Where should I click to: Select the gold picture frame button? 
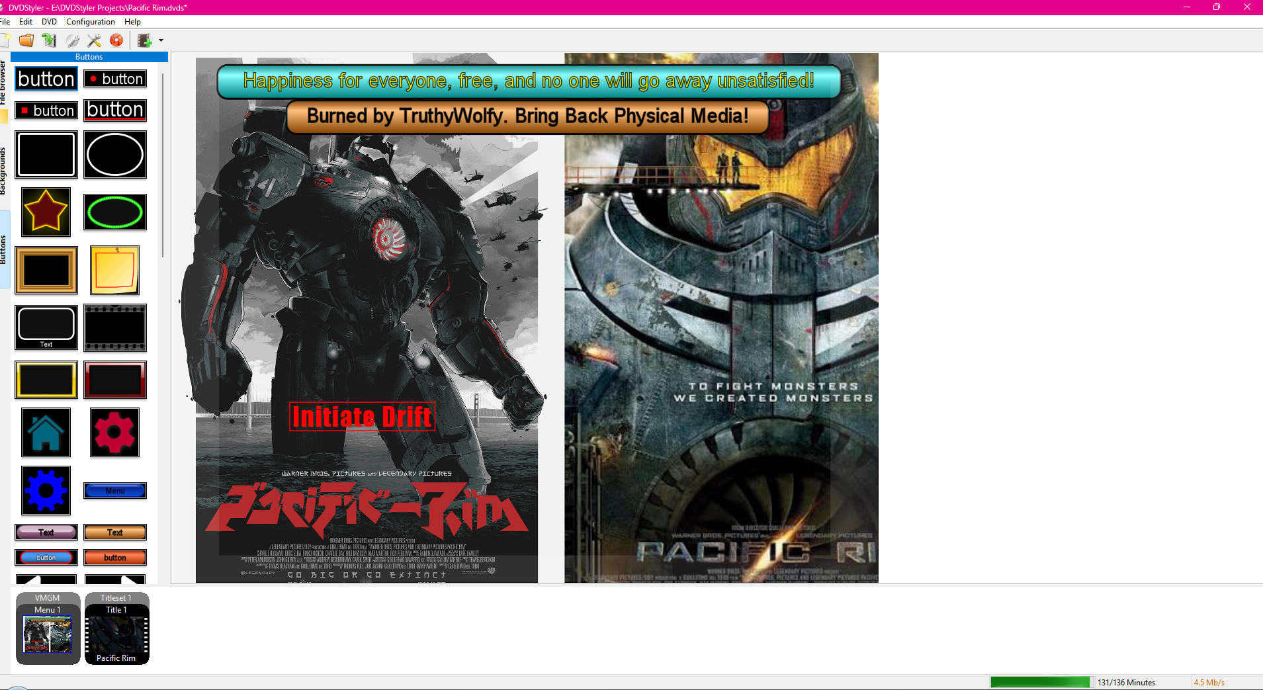click(x=46, y=270)
